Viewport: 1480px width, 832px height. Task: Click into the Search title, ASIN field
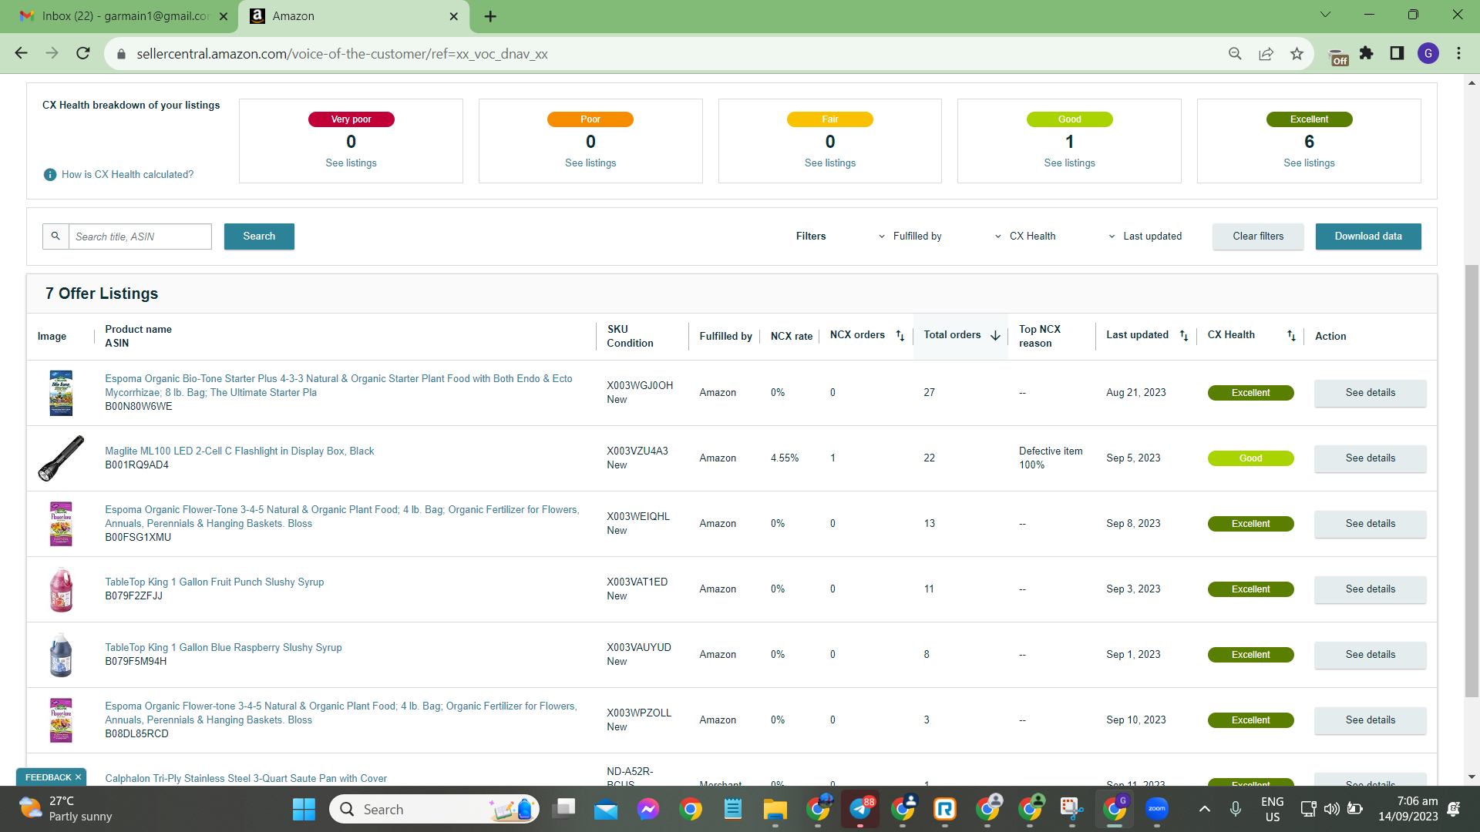point(140,237)
